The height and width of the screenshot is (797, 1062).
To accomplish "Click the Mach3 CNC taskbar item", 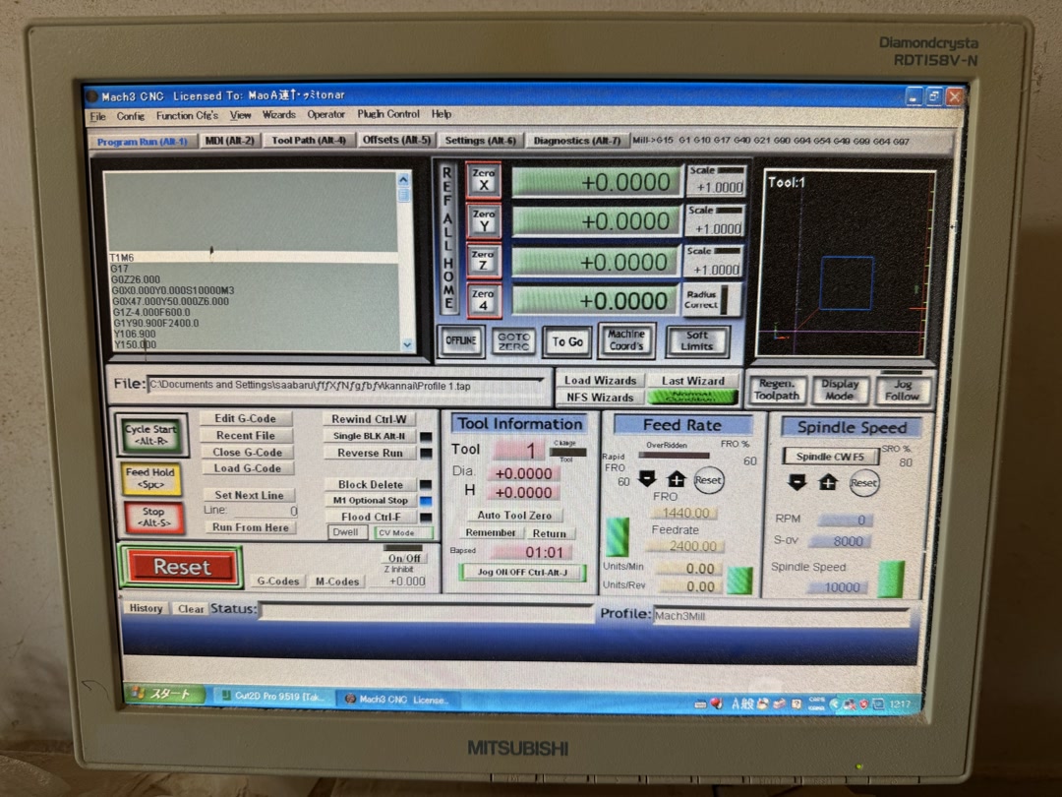I will click(396, 700).
